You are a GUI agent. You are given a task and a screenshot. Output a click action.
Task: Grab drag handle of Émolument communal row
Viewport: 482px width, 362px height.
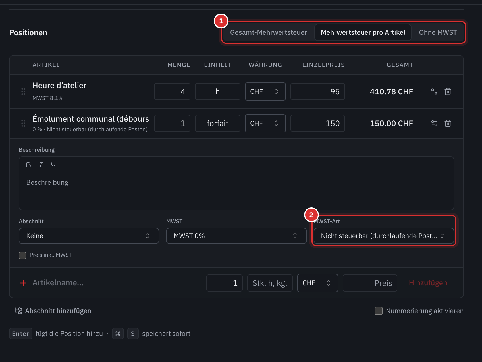[23, 123]
